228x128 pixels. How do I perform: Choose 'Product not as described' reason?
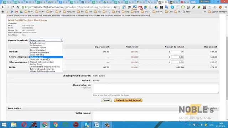coord(46,62)
